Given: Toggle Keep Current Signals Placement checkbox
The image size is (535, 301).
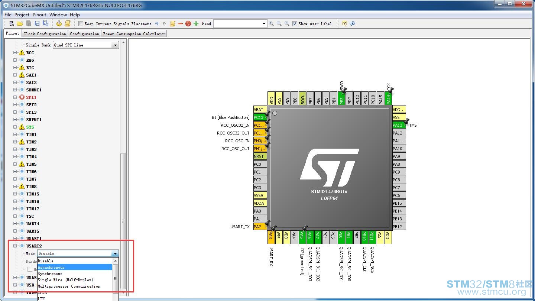Looking at the screenshot, I should coord(81,24).
